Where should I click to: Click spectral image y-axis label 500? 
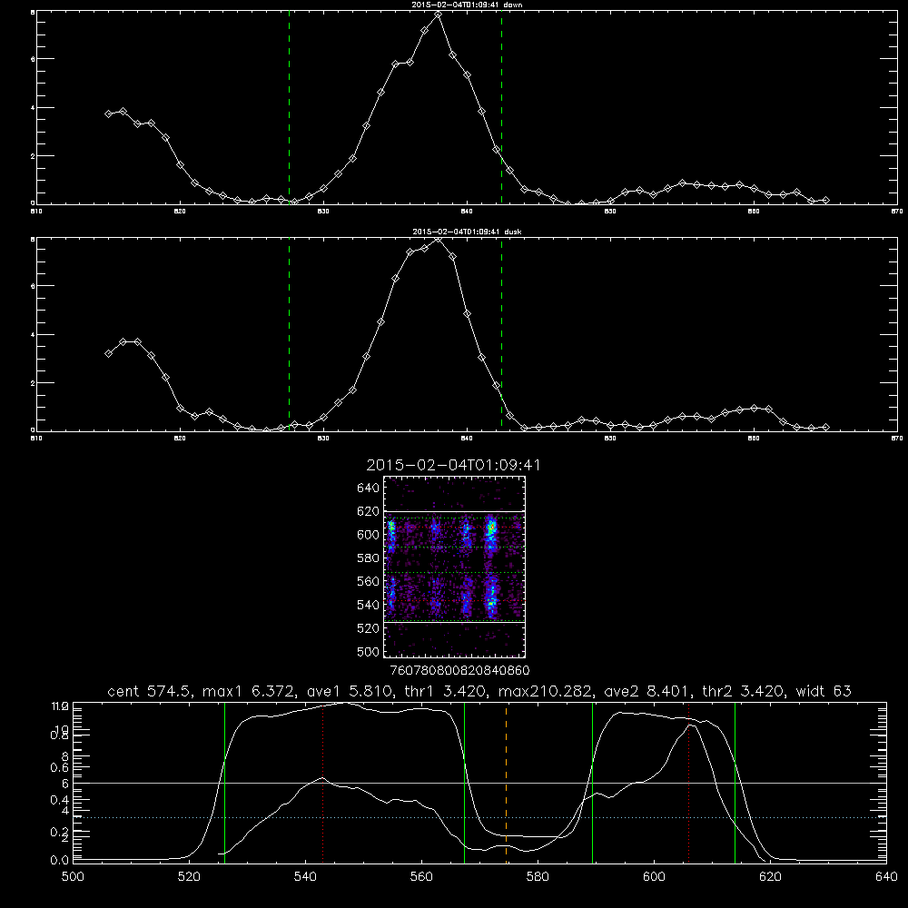point(368,651)
